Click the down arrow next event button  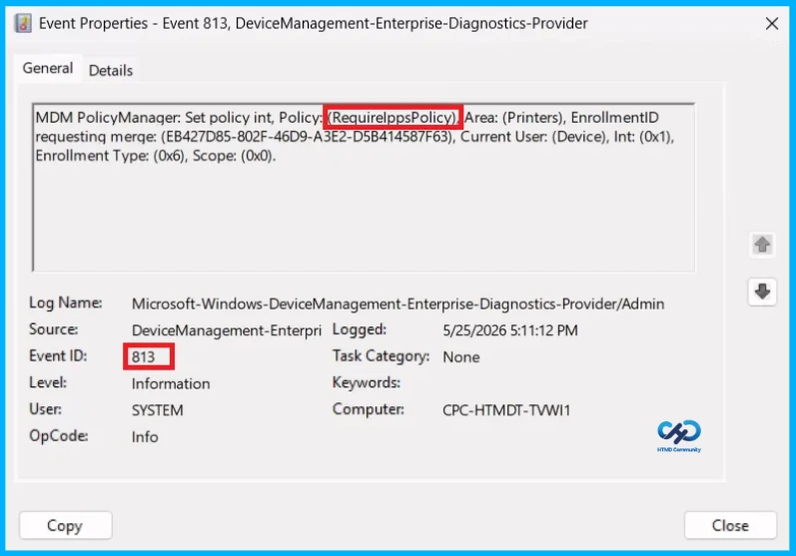[x=761, y=291]
